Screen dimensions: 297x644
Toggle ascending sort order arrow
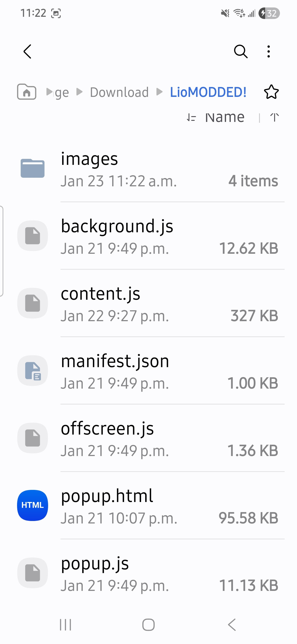point(274,118)
